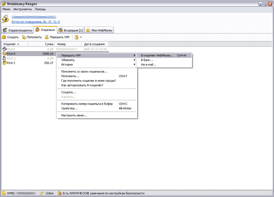274x197 pixels.
Task: Click the Передать WM toolbar button label
Action: pyautogui.click(x=59, y=37)
